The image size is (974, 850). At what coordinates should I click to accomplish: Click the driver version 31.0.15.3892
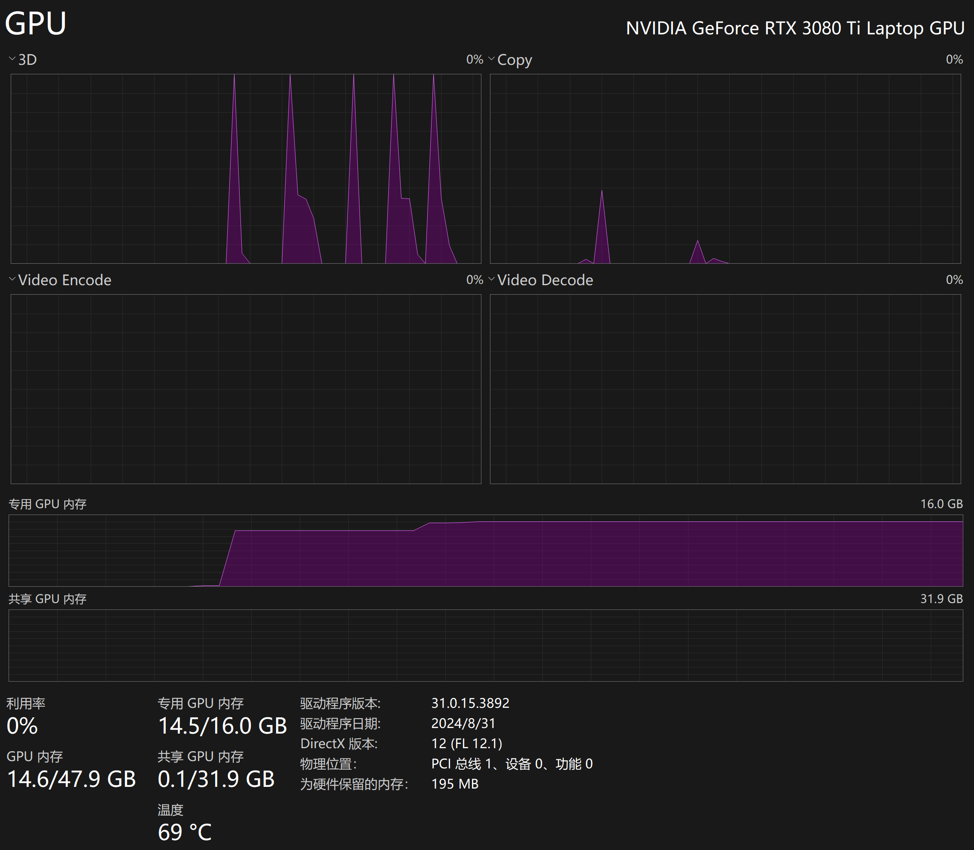pyautogui.click(x=470, y=703)
